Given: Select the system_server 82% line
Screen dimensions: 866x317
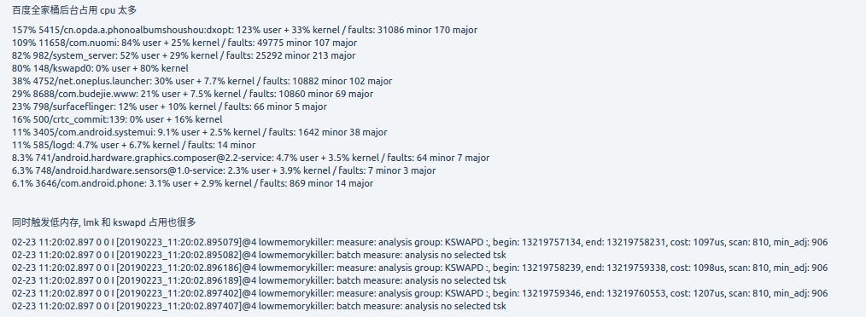Looking at the screenshot, I should (x=184, y=55).
